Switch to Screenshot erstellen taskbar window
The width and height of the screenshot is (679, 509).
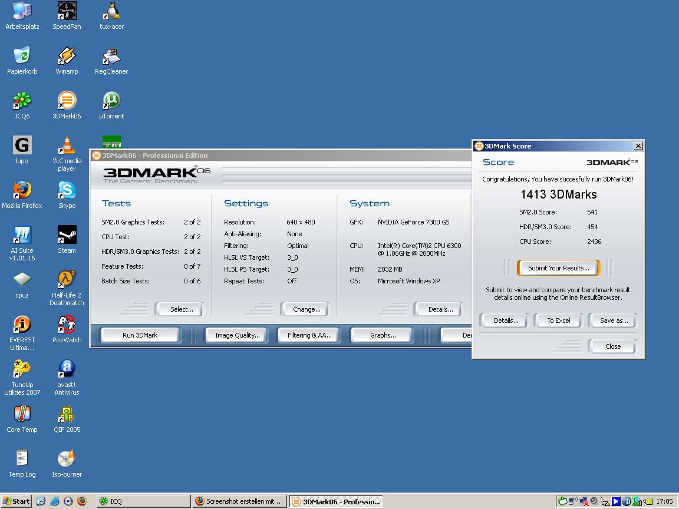[239, 501]
